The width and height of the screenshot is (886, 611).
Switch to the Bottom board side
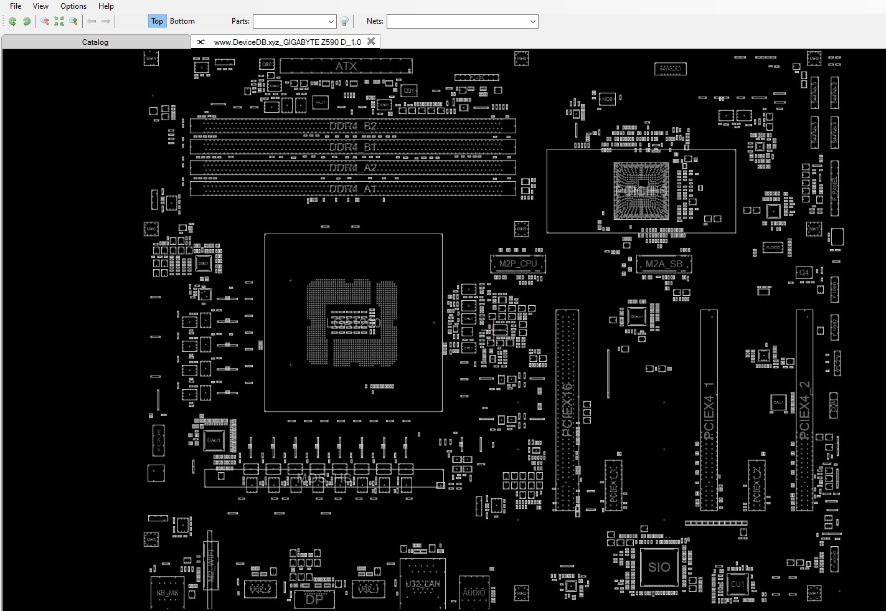point(182,21)
